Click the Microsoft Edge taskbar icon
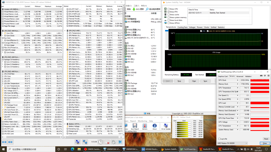 point(73,149)
